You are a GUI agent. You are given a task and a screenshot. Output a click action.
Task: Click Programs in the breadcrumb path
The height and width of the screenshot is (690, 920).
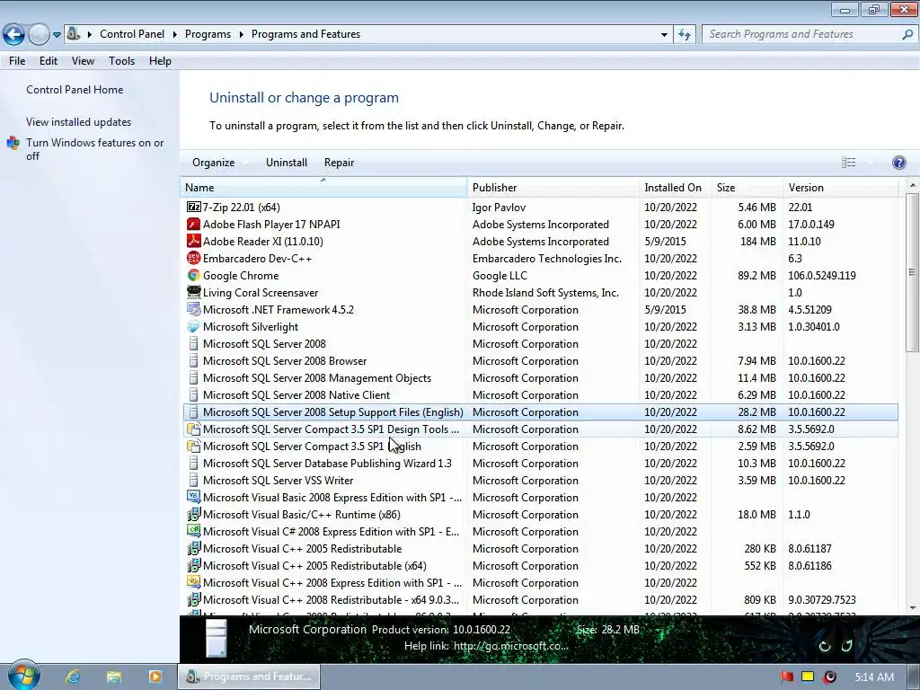[208, 34]
